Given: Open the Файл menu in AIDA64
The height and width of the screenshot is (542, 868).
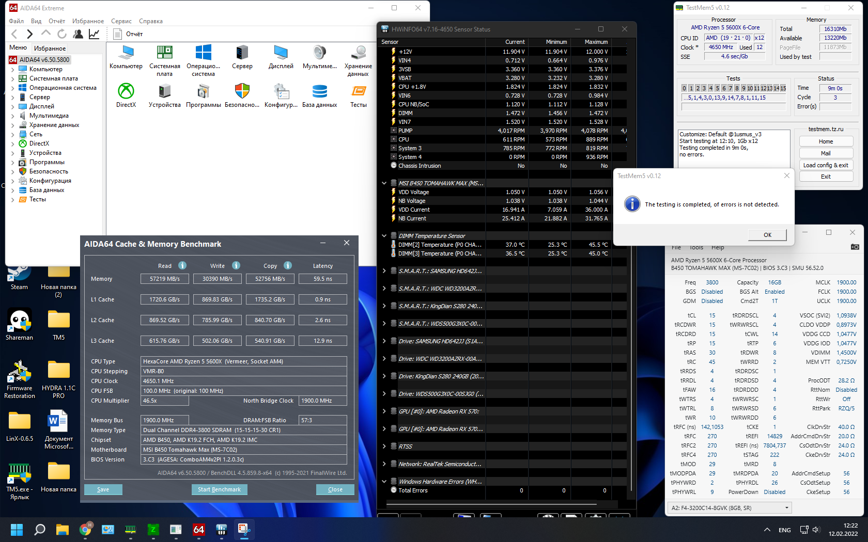Looking at the screenshot, I should (x=17, y=21).
